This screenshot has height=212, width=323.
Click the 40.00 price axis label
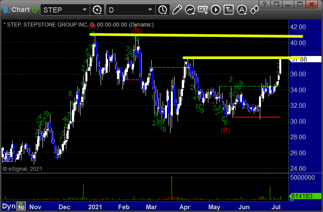(x=298, y=43)
